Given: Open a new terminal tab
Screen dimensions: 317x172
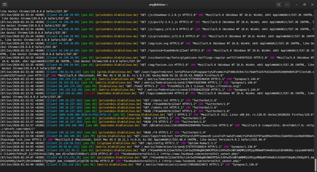Looking at the screenshot, I should click(5, 4).
